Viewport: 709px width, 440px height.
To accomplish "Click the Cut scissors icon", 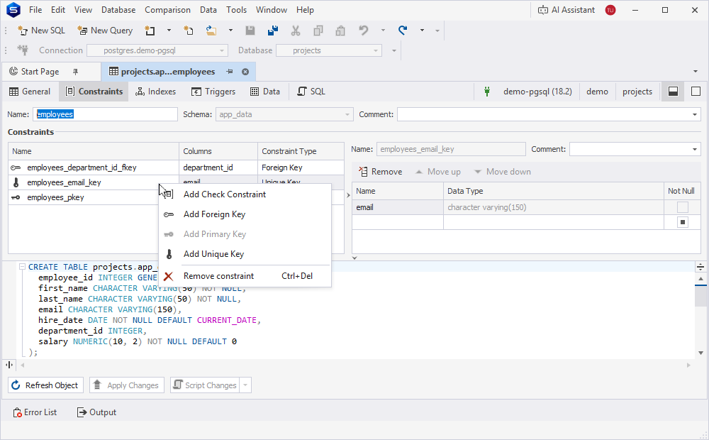I will [x=295, y=31].
